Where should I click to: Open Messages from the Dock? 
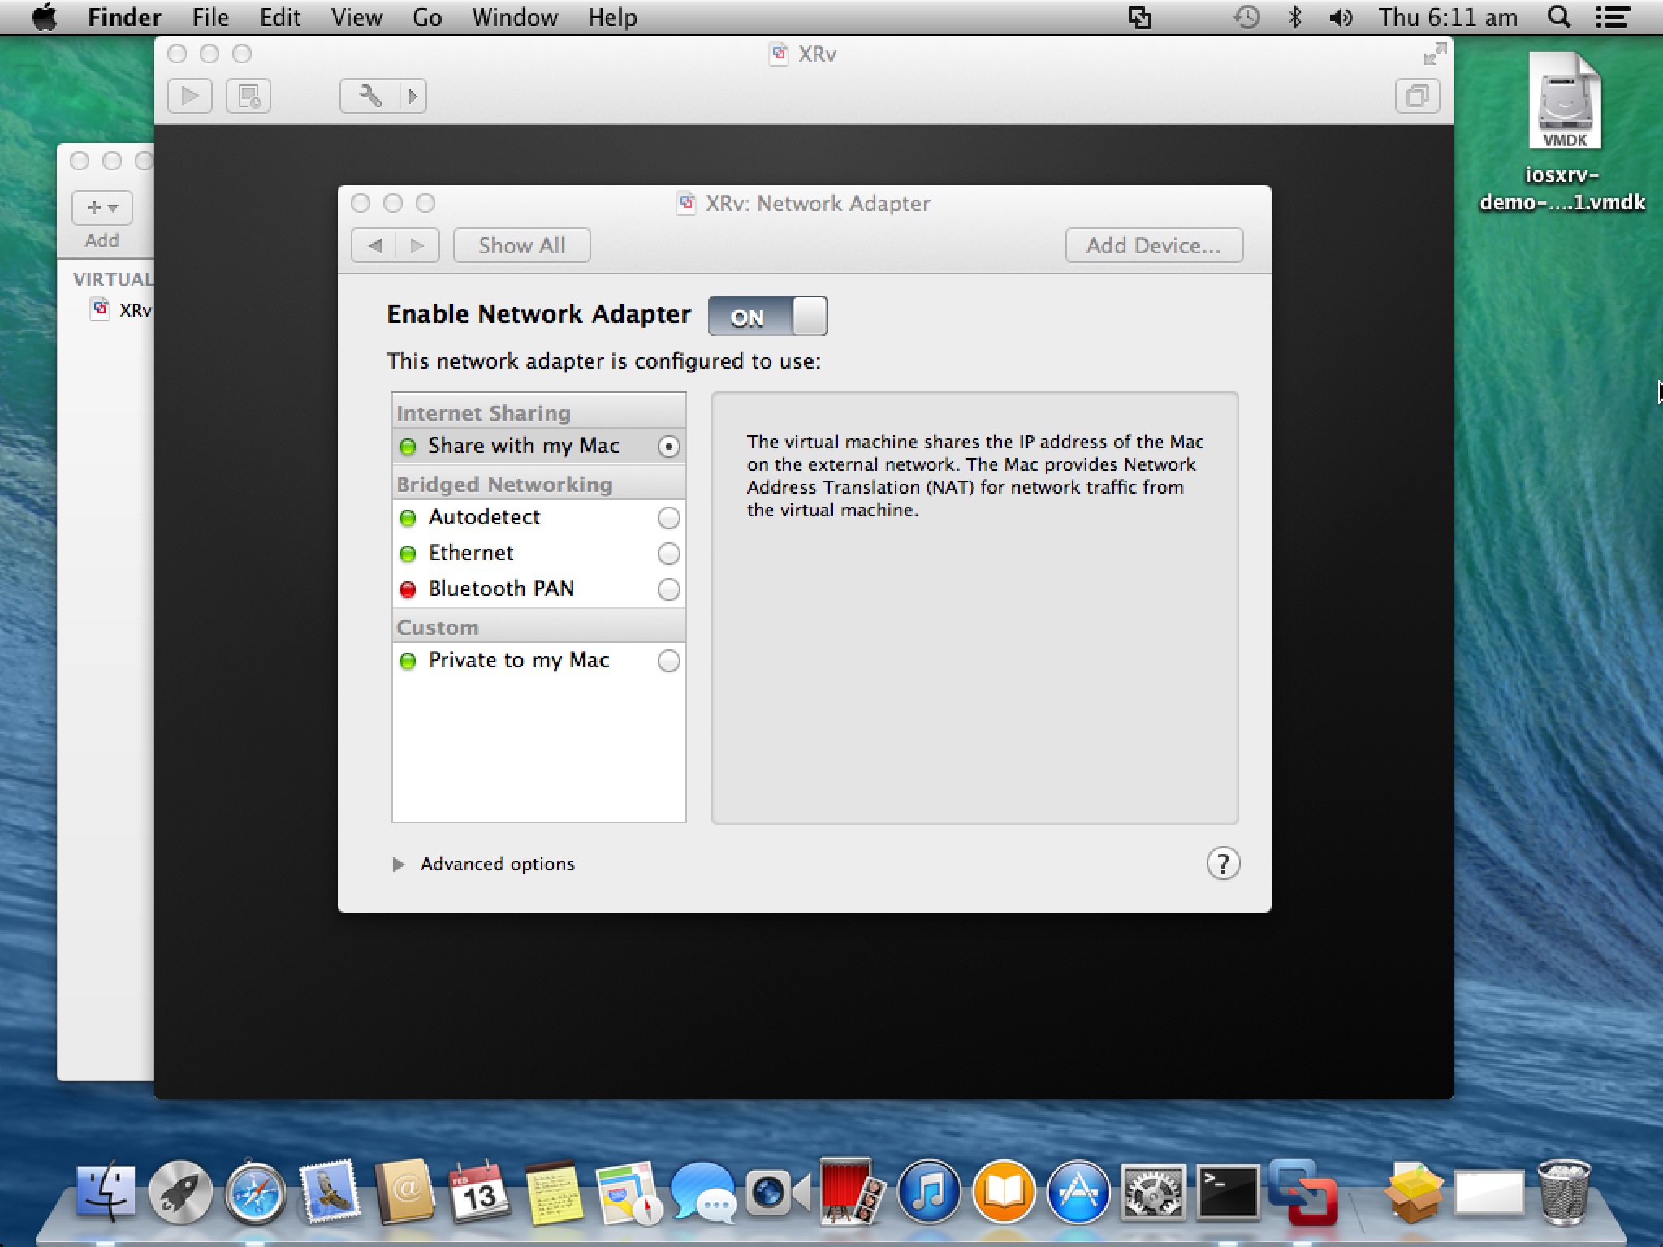(x=703, y=1193)
